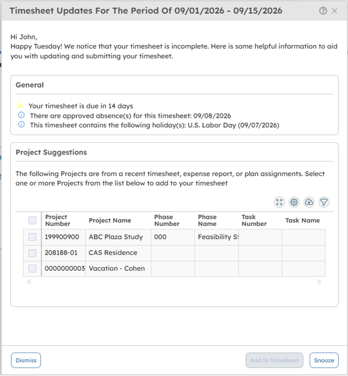Open grid settings gear icon
The width and height of the screenshot is (348, 376).
[x=294, y=202]
